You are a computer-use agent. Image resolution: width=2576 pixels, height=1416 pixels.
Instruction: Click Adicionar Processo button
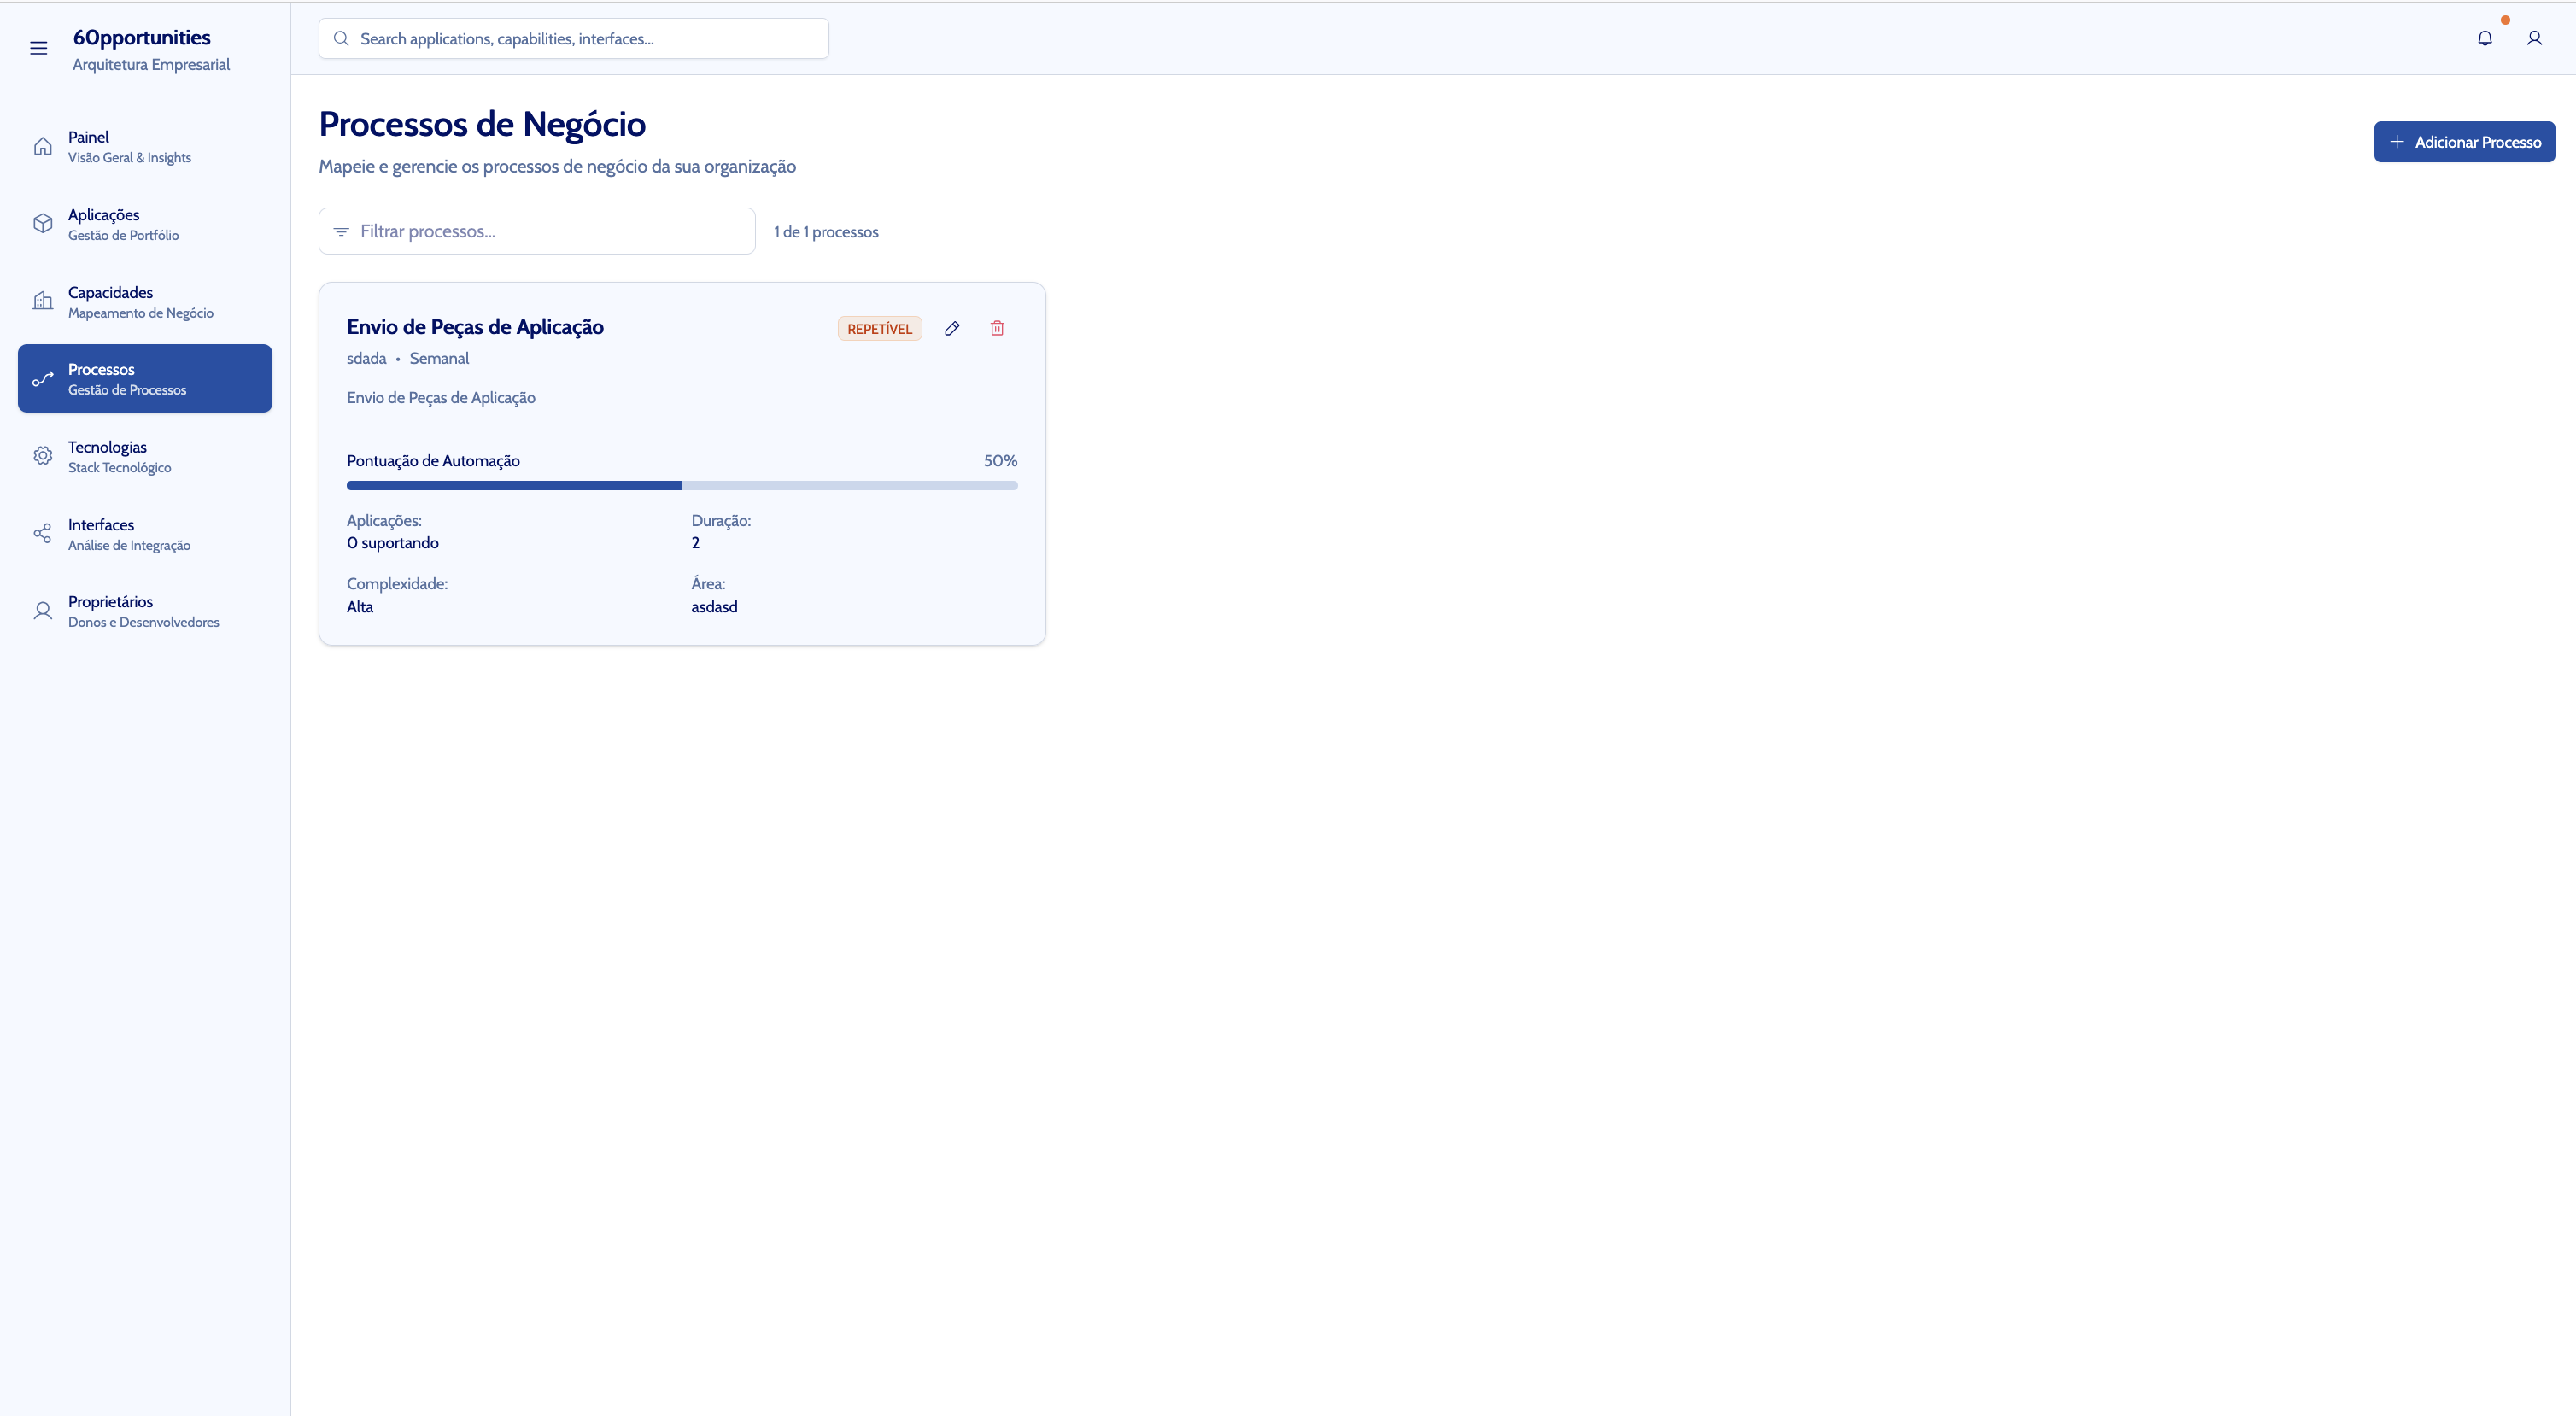click(x=2464, y=142)
